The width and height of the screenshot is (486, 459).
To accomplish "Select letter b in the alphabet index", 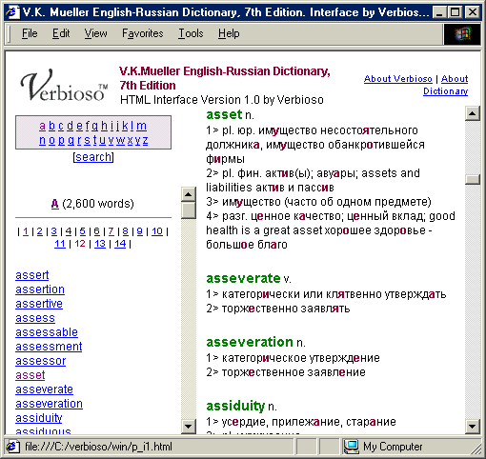I will pyautogui.click(x=51, y=126).
